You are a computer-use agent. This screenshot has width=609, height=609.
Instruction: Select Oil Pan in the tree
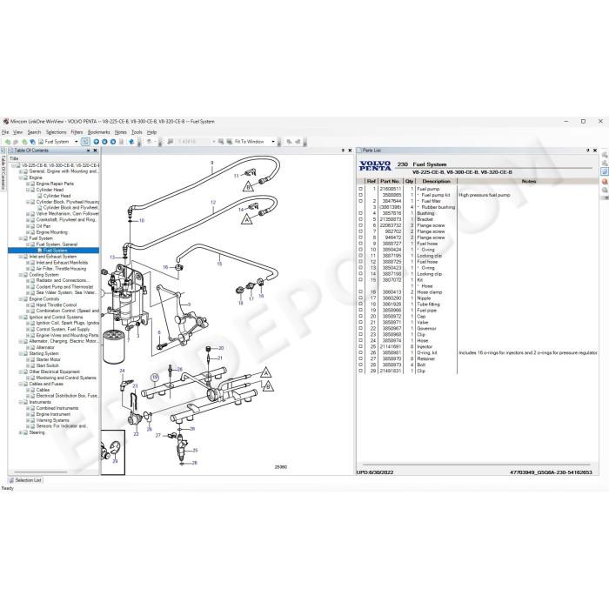pos(43,226)
